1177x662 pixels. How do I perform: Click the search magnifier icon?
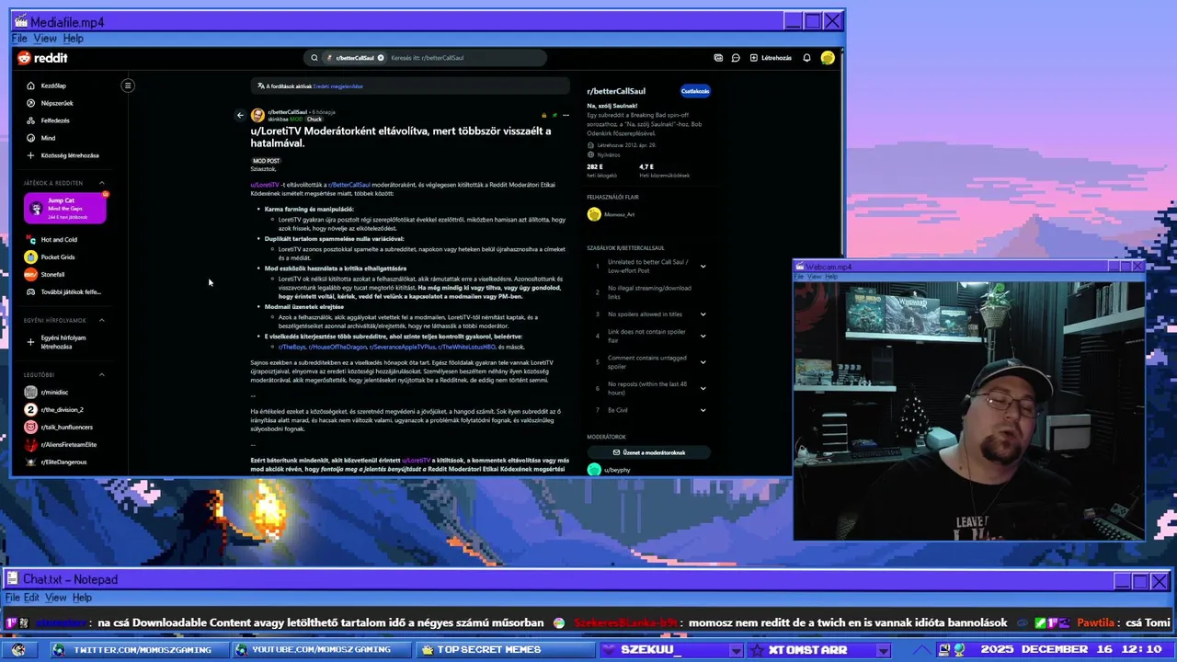tap(314, 58)
